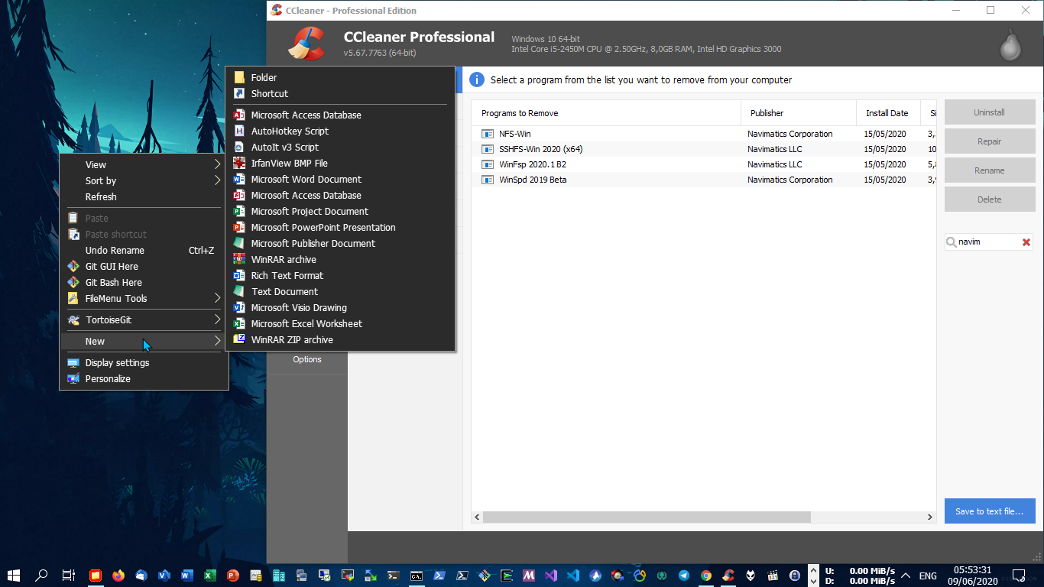Click Save to text file button
The width and height of the screenshot is (1044, 587).
pos(990,511)
